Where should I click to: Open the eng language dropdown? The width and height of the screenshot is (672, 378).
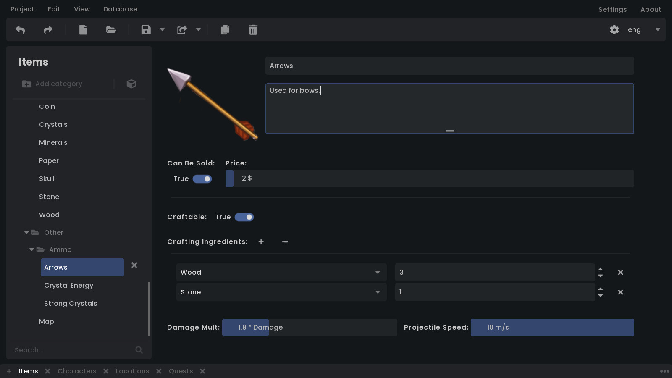point(657,30)
